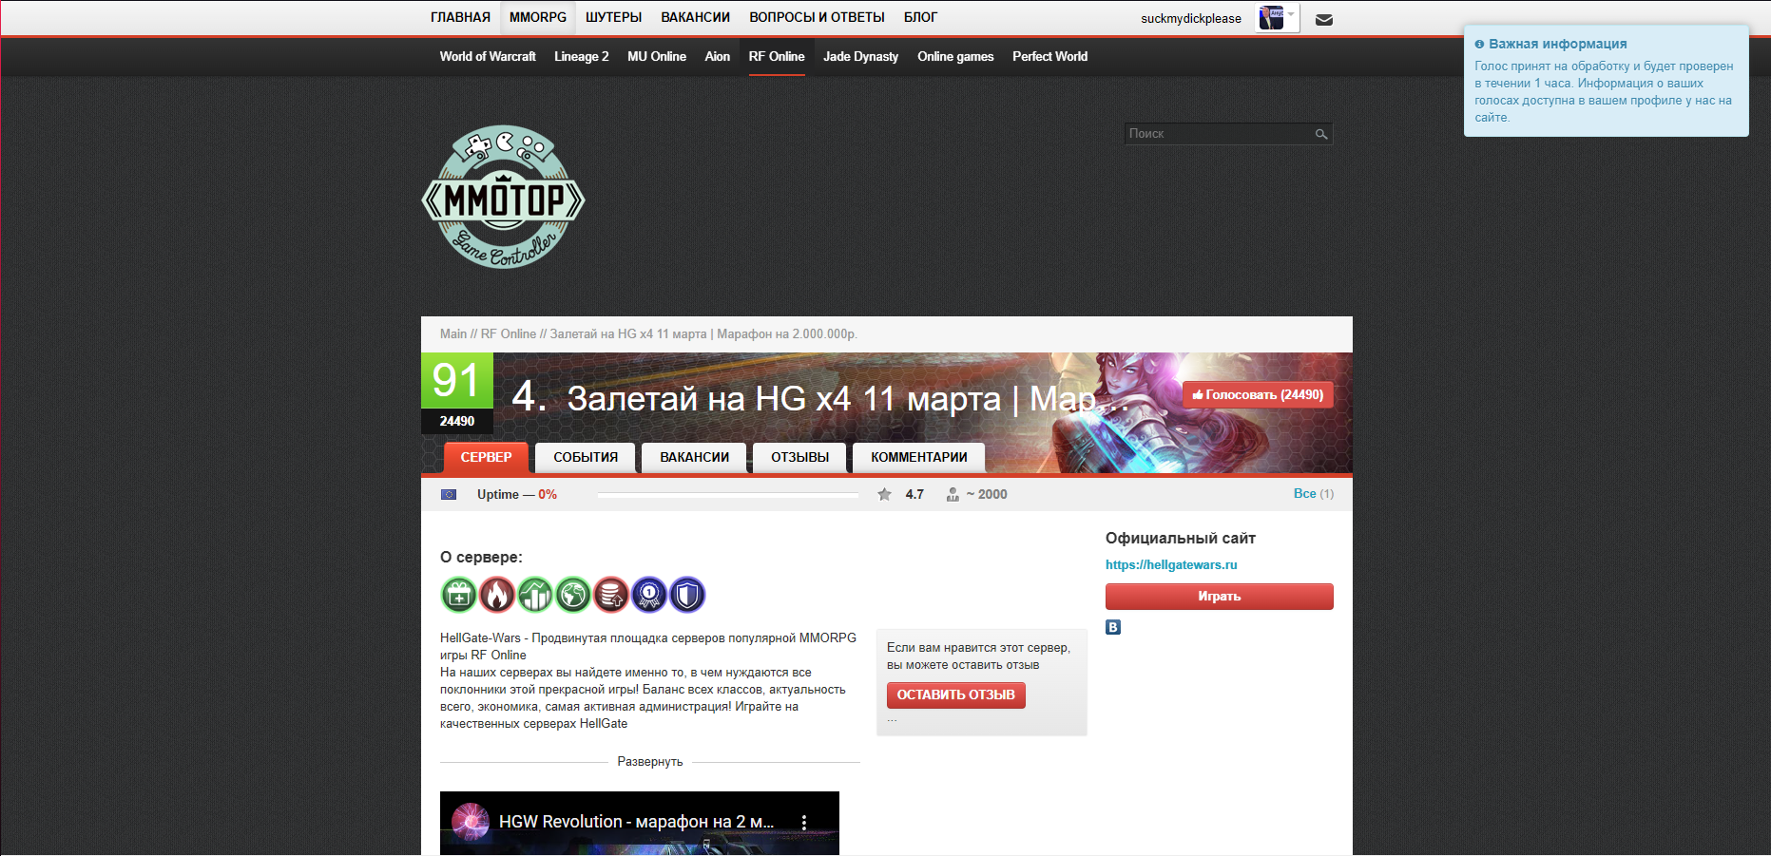The image size is (1771, 856).
Task: Click the green globe server badge
Action: point(573,595)
